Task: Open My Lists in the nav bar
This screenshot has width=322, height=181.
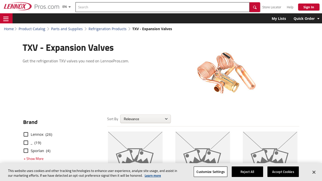Action: click(279, 19)
